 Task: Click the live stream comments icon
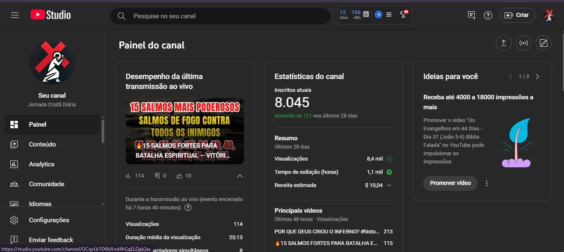coord(157,176)
